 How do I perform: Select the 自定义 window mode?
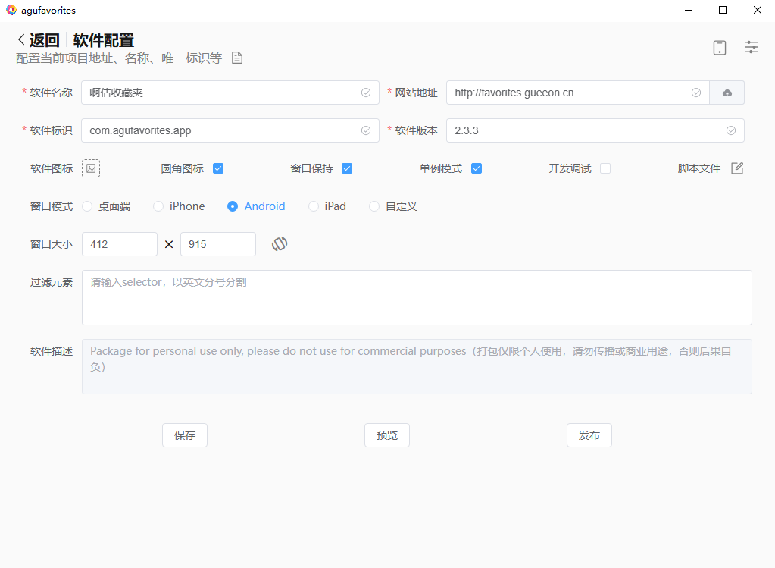click(x=374, y=206)
